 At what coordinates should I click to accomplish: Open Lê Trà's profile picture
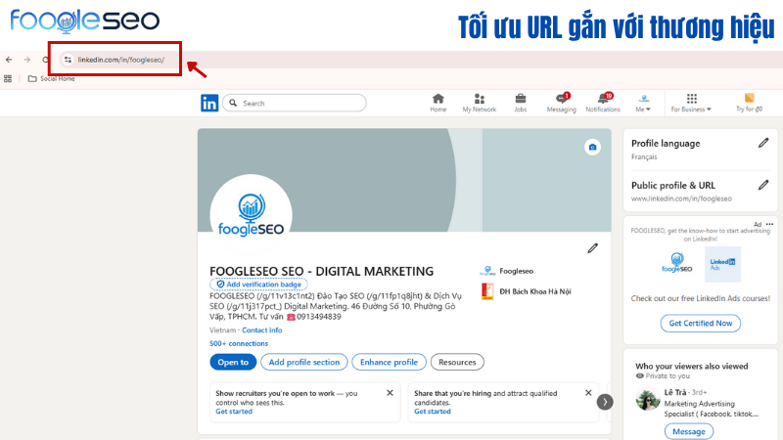tap(648, 399)
